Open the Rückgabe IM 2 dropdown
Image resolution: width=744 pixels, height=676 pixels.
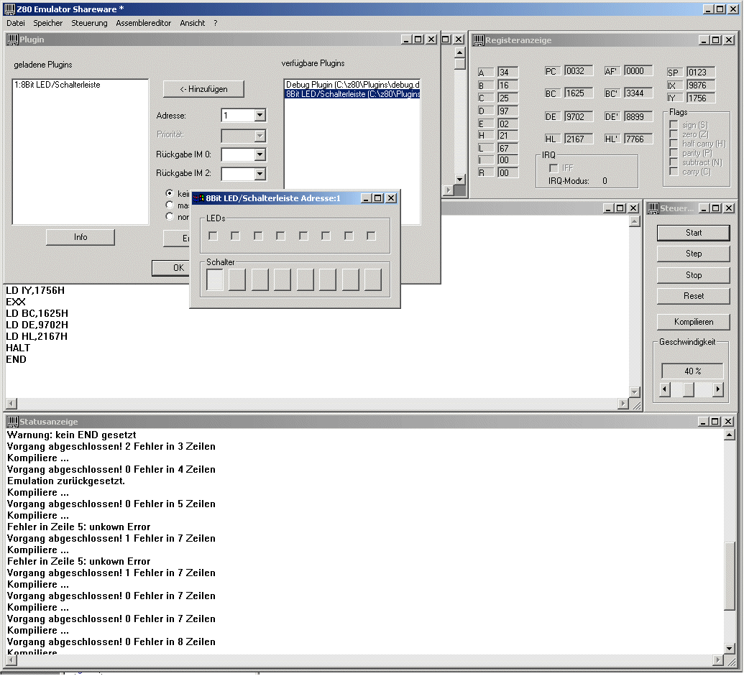tap(260, 174)
